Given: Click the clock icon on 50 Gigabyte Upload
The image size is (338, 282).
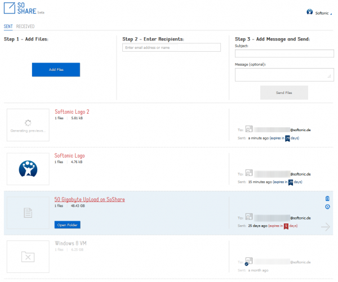Looking at the screenshot, I should coord(327,206).
